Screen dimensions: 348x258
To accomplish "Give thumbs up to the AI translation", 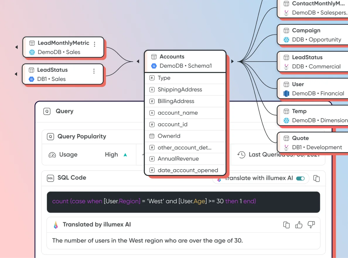I will pos(299,225).
